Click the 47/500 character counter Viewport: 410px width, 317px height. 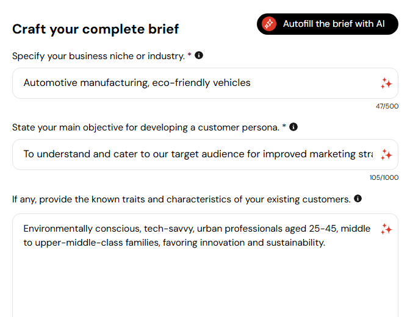387,106
